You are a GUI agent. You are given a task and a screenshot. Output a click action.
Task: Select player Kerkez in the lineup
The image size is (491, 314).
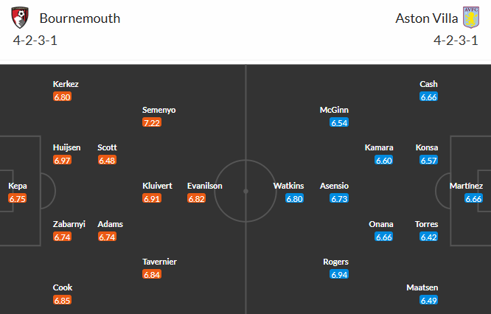coord(66,84)
